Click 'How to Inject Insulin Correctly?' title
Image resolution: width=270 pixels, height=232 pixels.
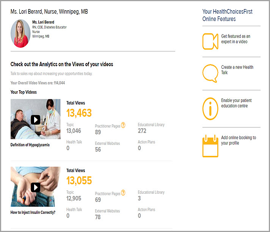[33, 212]
